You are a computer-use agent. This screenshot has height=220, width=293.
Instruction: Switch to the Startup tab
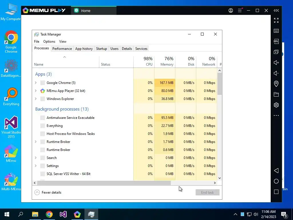click(102, 49)
